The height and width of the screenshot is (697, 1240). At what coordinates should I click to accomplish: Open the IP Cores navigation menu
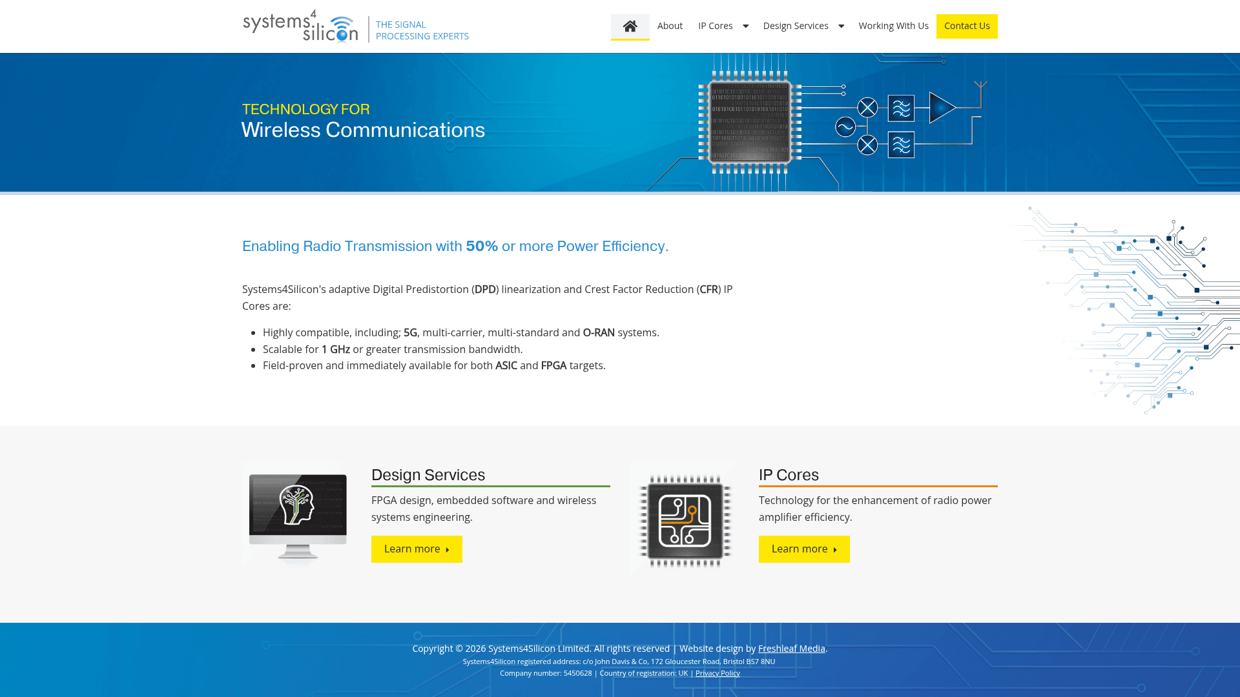(715, 26)
